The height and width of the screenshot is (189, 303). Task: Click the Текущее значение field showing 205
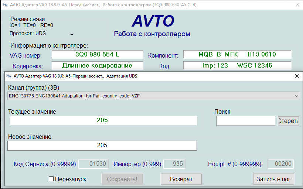pyautogui.click(x=103, y=120)
